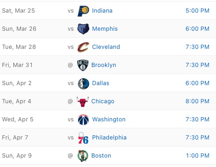Click the Chicago Bulls team logo

[83, 101]
